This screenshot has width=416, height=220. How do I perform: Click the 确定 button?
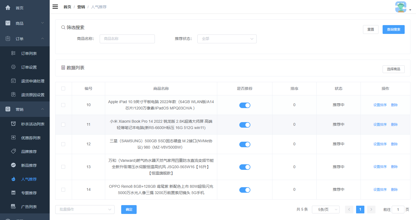tap(129, 210)
